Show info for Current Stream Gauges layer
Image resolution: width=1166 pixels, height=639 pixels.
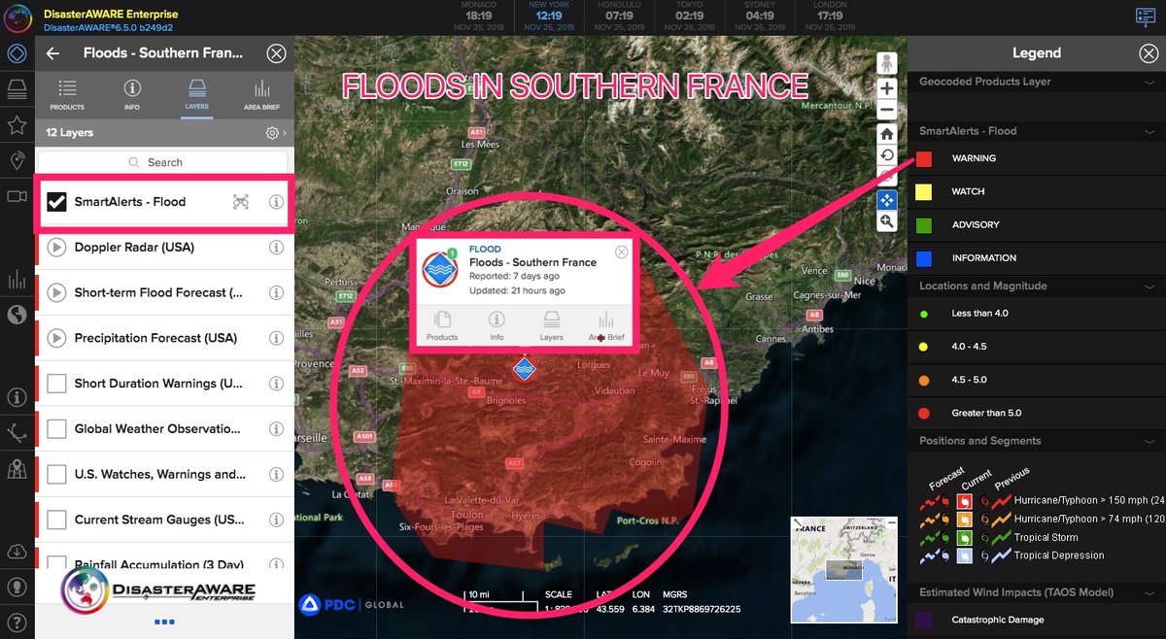coord(276,520)
